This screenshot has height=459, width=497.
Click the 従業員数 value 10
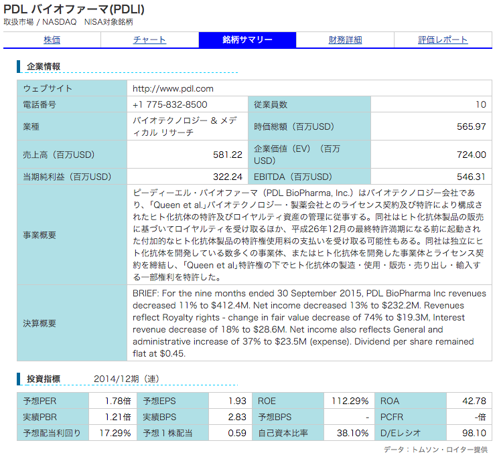(x=481, y=104)
